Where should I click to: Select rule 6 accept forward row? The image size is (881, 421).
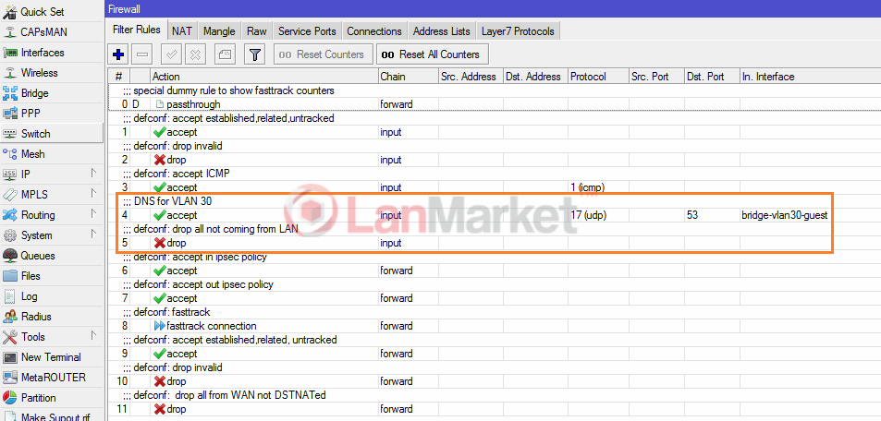coord(495,271)
